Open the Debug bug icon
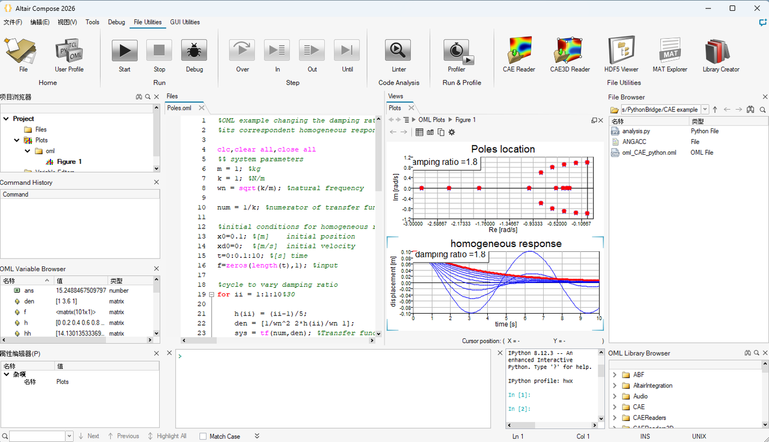The height and width of the screenshot is (442, 769). (x=194, y=51)
